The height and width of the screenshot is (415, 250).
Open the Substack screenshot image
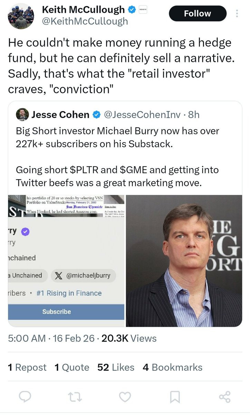66,261
